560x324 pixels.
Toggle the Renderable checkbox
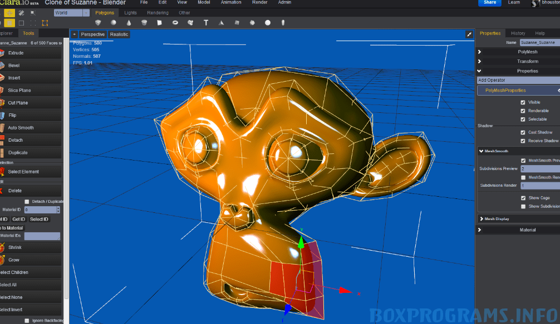523,111
